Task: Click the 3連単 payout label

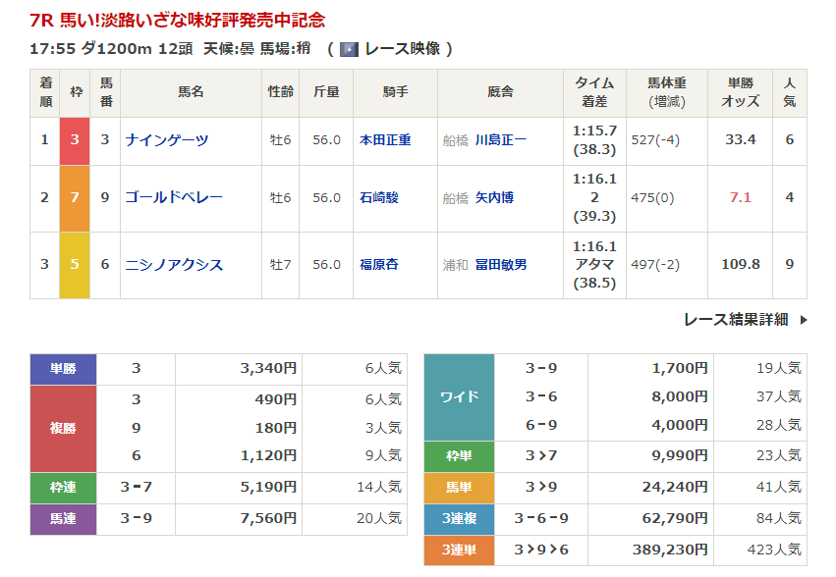Action: tap(459, 551)
